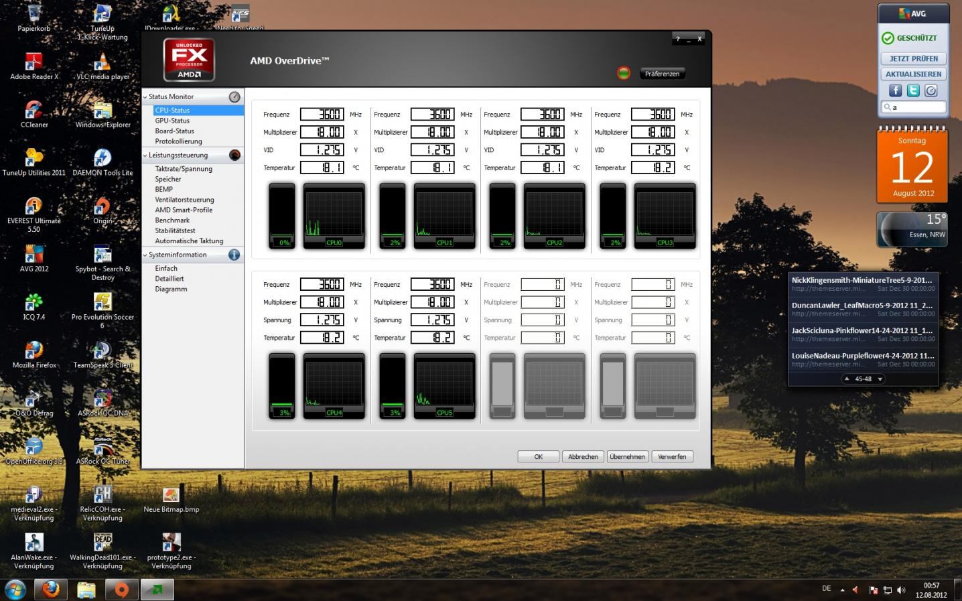Viewport: 962px width, 601px height.
Task: Click the feed gadget previous page arrow
Action: point(847,379)
